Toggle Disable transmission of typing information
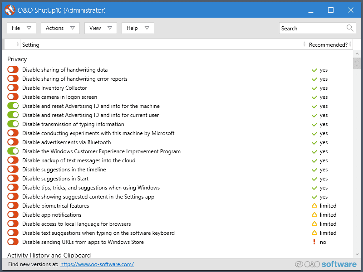The image size is (363, 272). point(13,124)
